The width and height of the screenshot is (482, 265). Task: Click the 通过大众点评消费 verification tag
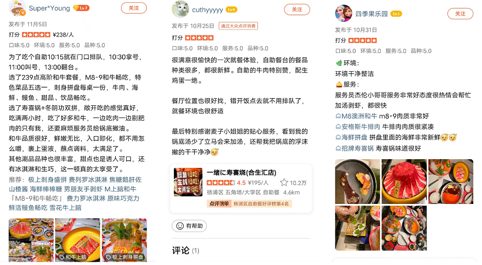(x=238, y=26)
